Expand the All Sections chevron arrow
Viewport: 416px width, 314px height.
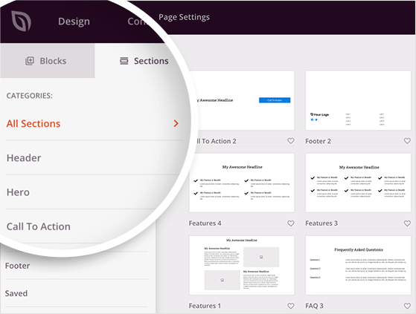(176, 123)
